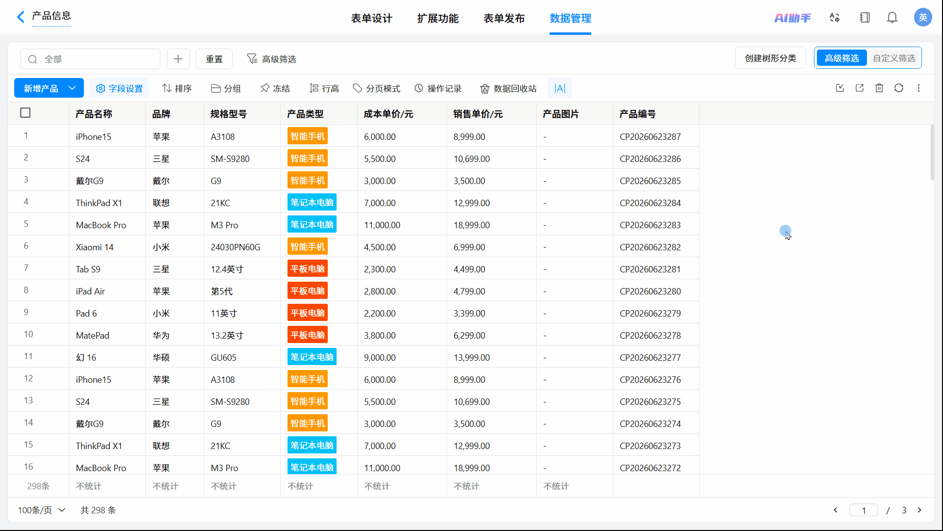943x531 pixels.
Task: Open the vertical three-dot more menu
Action: (x=918, y=88)
